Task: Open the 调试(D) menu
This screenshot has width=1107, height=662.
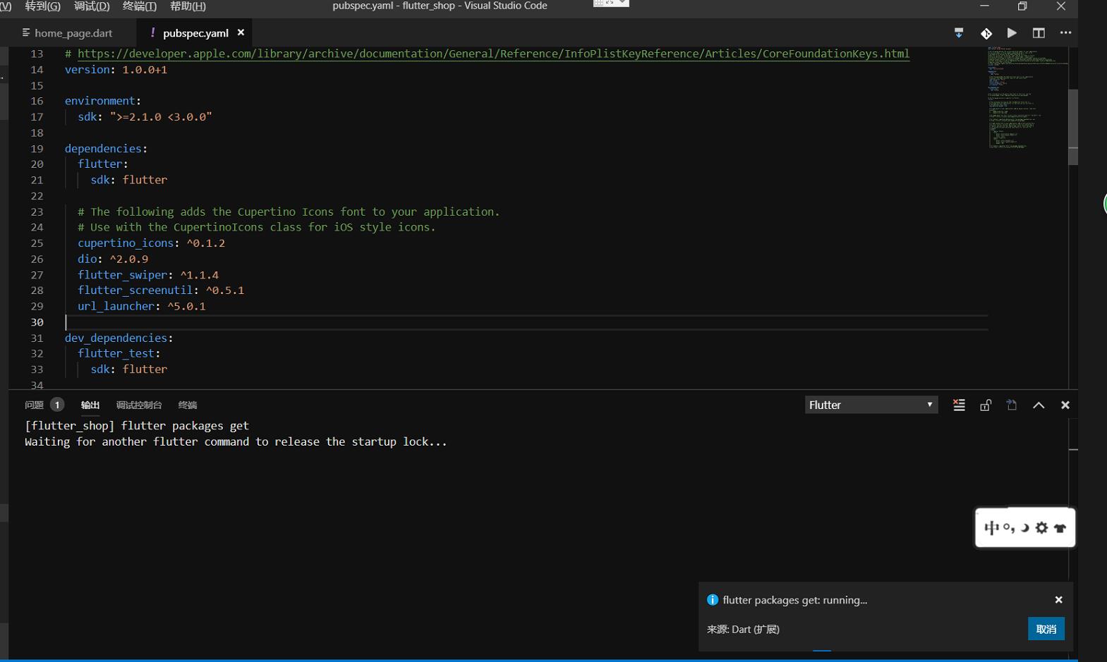Action: pyautogui.click(x=92, y=6)
